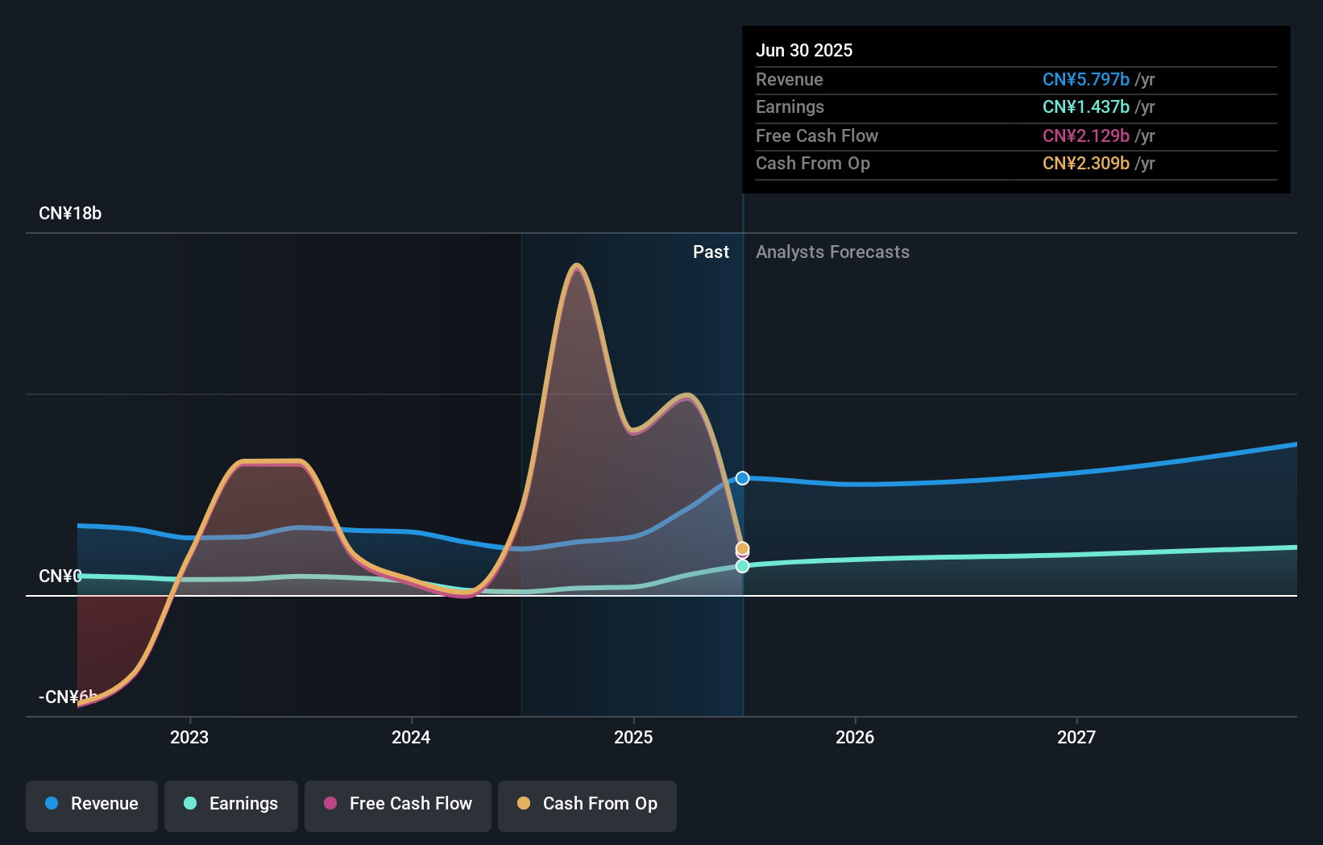
Task: Toggle the Cash From Op legend button
Action: (587, 805)
